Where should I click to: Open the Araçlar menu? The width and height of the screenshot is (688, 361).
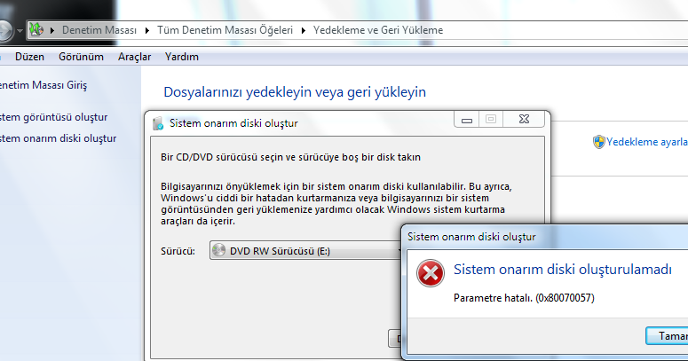click(134, 57)
